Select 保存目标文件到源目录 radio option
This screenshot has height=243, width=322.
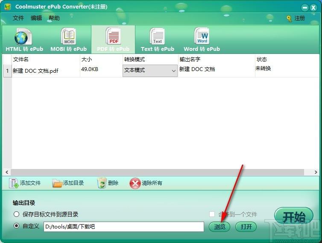click(16, 214)
